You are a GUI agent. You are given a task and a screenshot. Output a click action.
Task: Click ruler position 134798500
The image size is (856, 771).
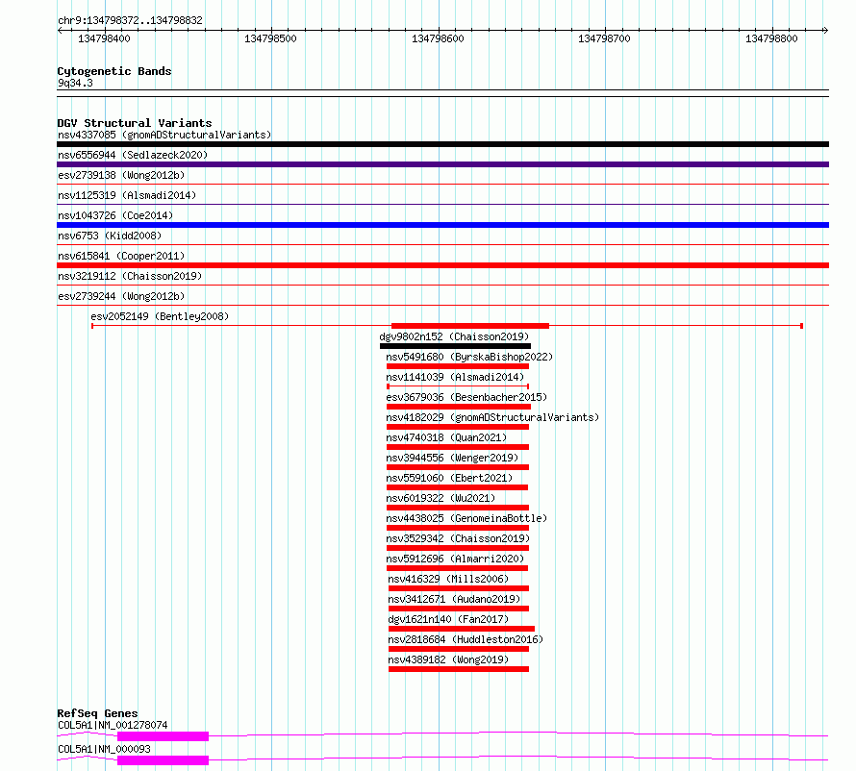(x=271, y=38)
